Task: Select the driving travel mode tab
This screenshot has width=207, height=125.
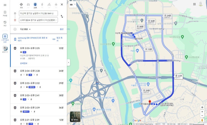Action: pos(28,5)
